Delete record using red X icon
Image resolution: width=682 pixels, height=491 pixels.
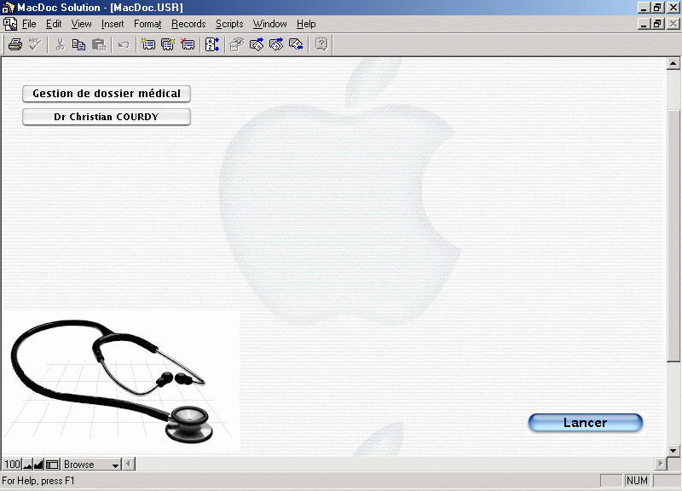click(188, 44)
